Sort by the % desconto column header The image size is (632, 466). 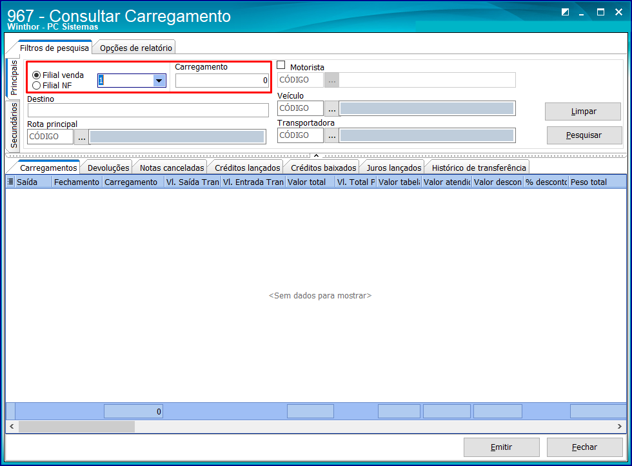(546, 182)
